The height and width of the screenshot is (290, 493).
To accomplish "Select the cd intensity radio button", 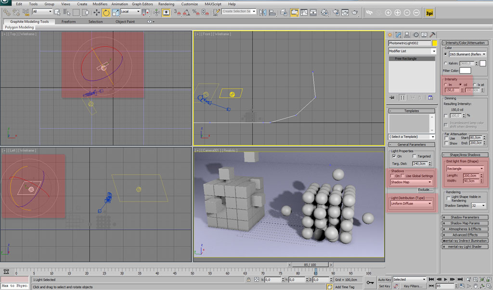I will [x=461, y=85].
